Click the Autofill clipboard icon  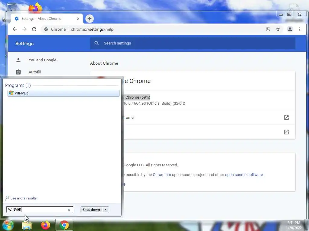[x=18, y=72]
